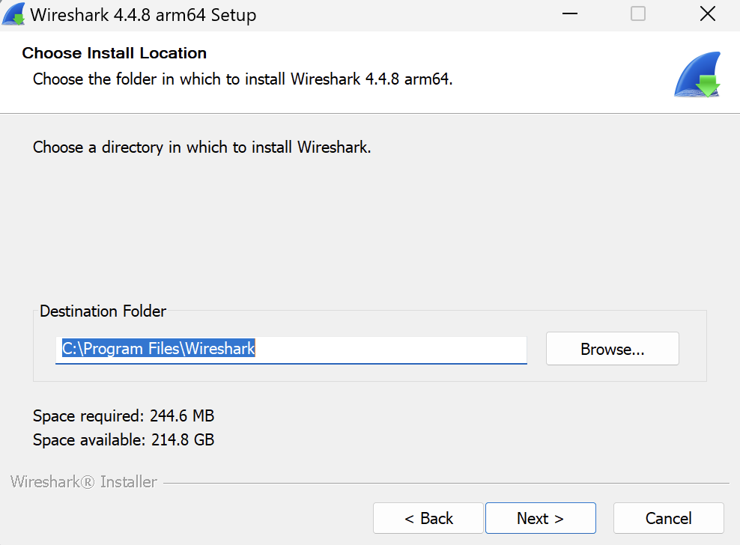This screenshot has width=740, height=545.
Task: Click the Space available 214.8 GB label
Action: [x=124, y=439]
